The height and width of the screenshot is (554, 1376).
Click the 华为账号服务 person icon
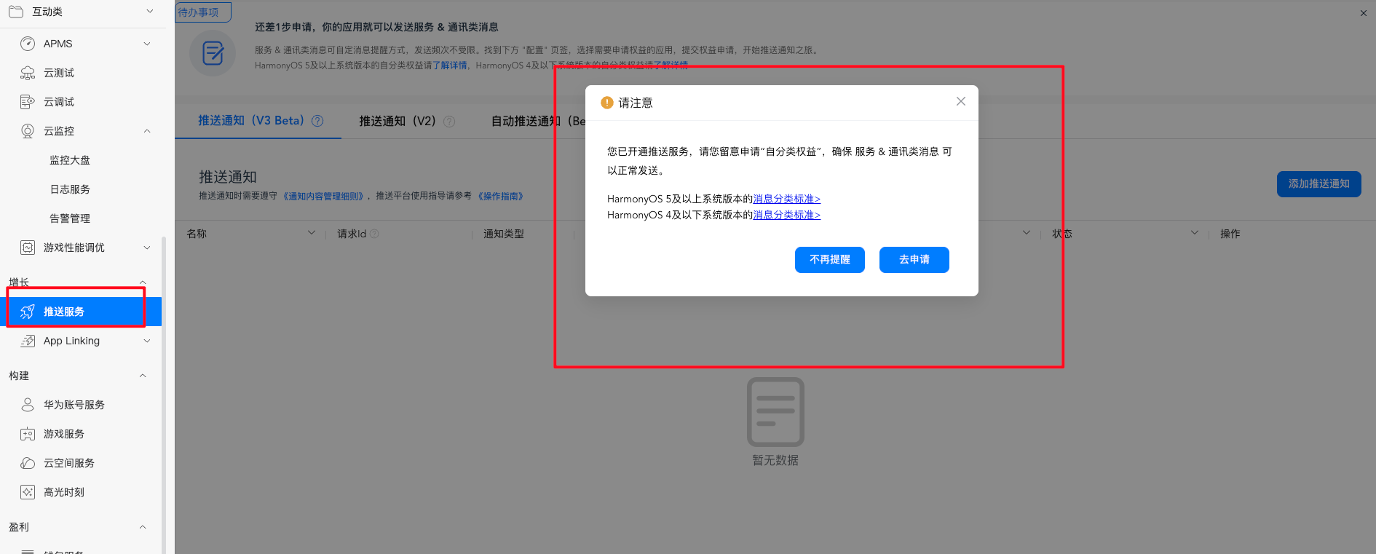pos(28,405)
